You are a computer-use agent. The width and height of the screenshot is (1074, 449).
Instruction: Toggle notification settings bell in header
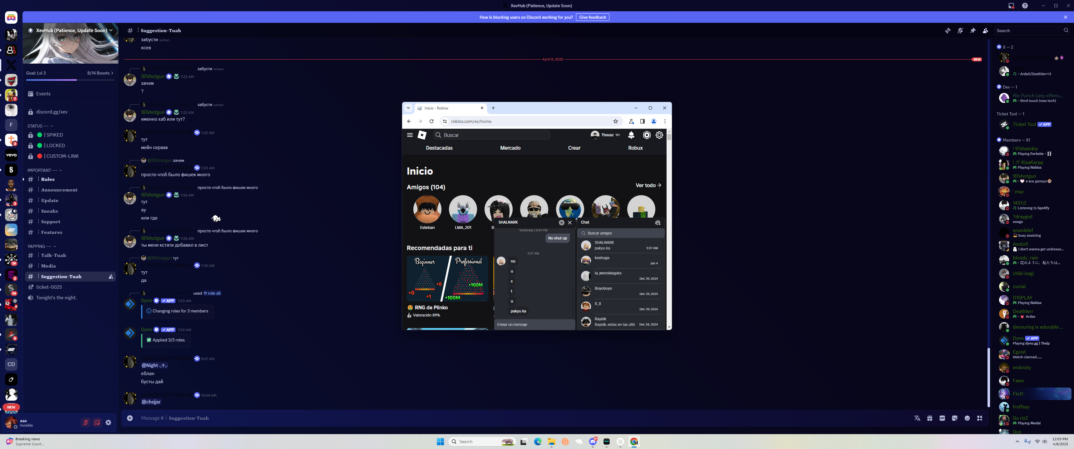click(x=960, y=31)
